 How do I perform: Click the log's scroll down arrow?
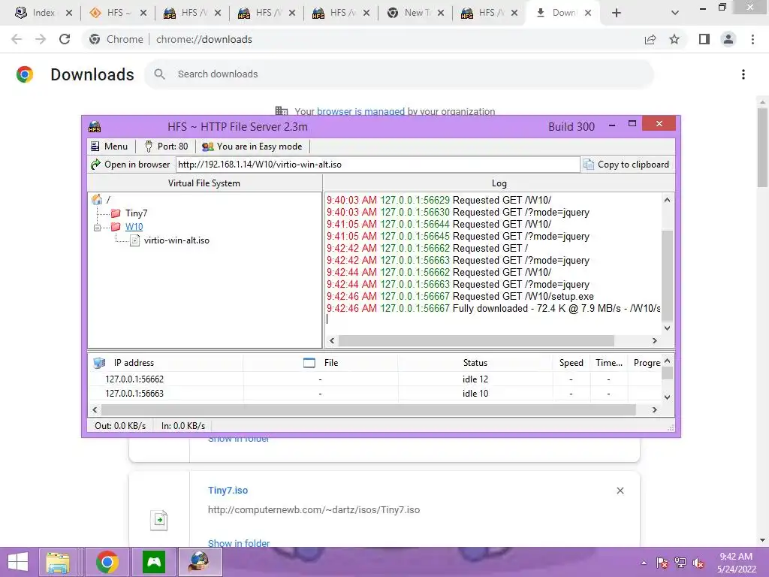point(667,328)
